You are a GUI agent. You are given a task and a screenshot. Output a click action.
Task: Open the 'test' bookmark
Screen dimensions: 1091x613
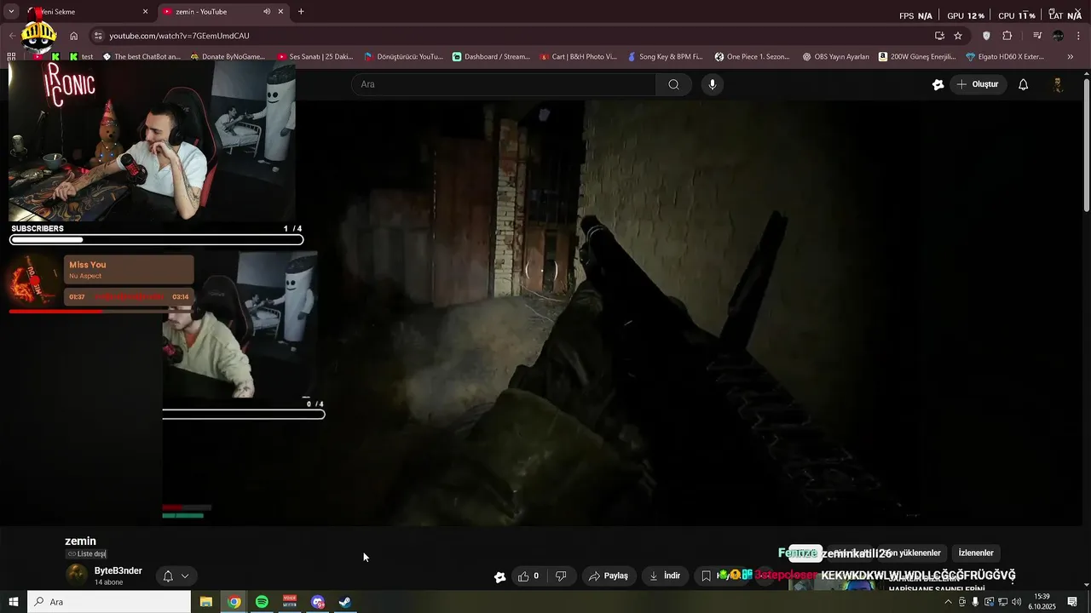pos(82,57)
